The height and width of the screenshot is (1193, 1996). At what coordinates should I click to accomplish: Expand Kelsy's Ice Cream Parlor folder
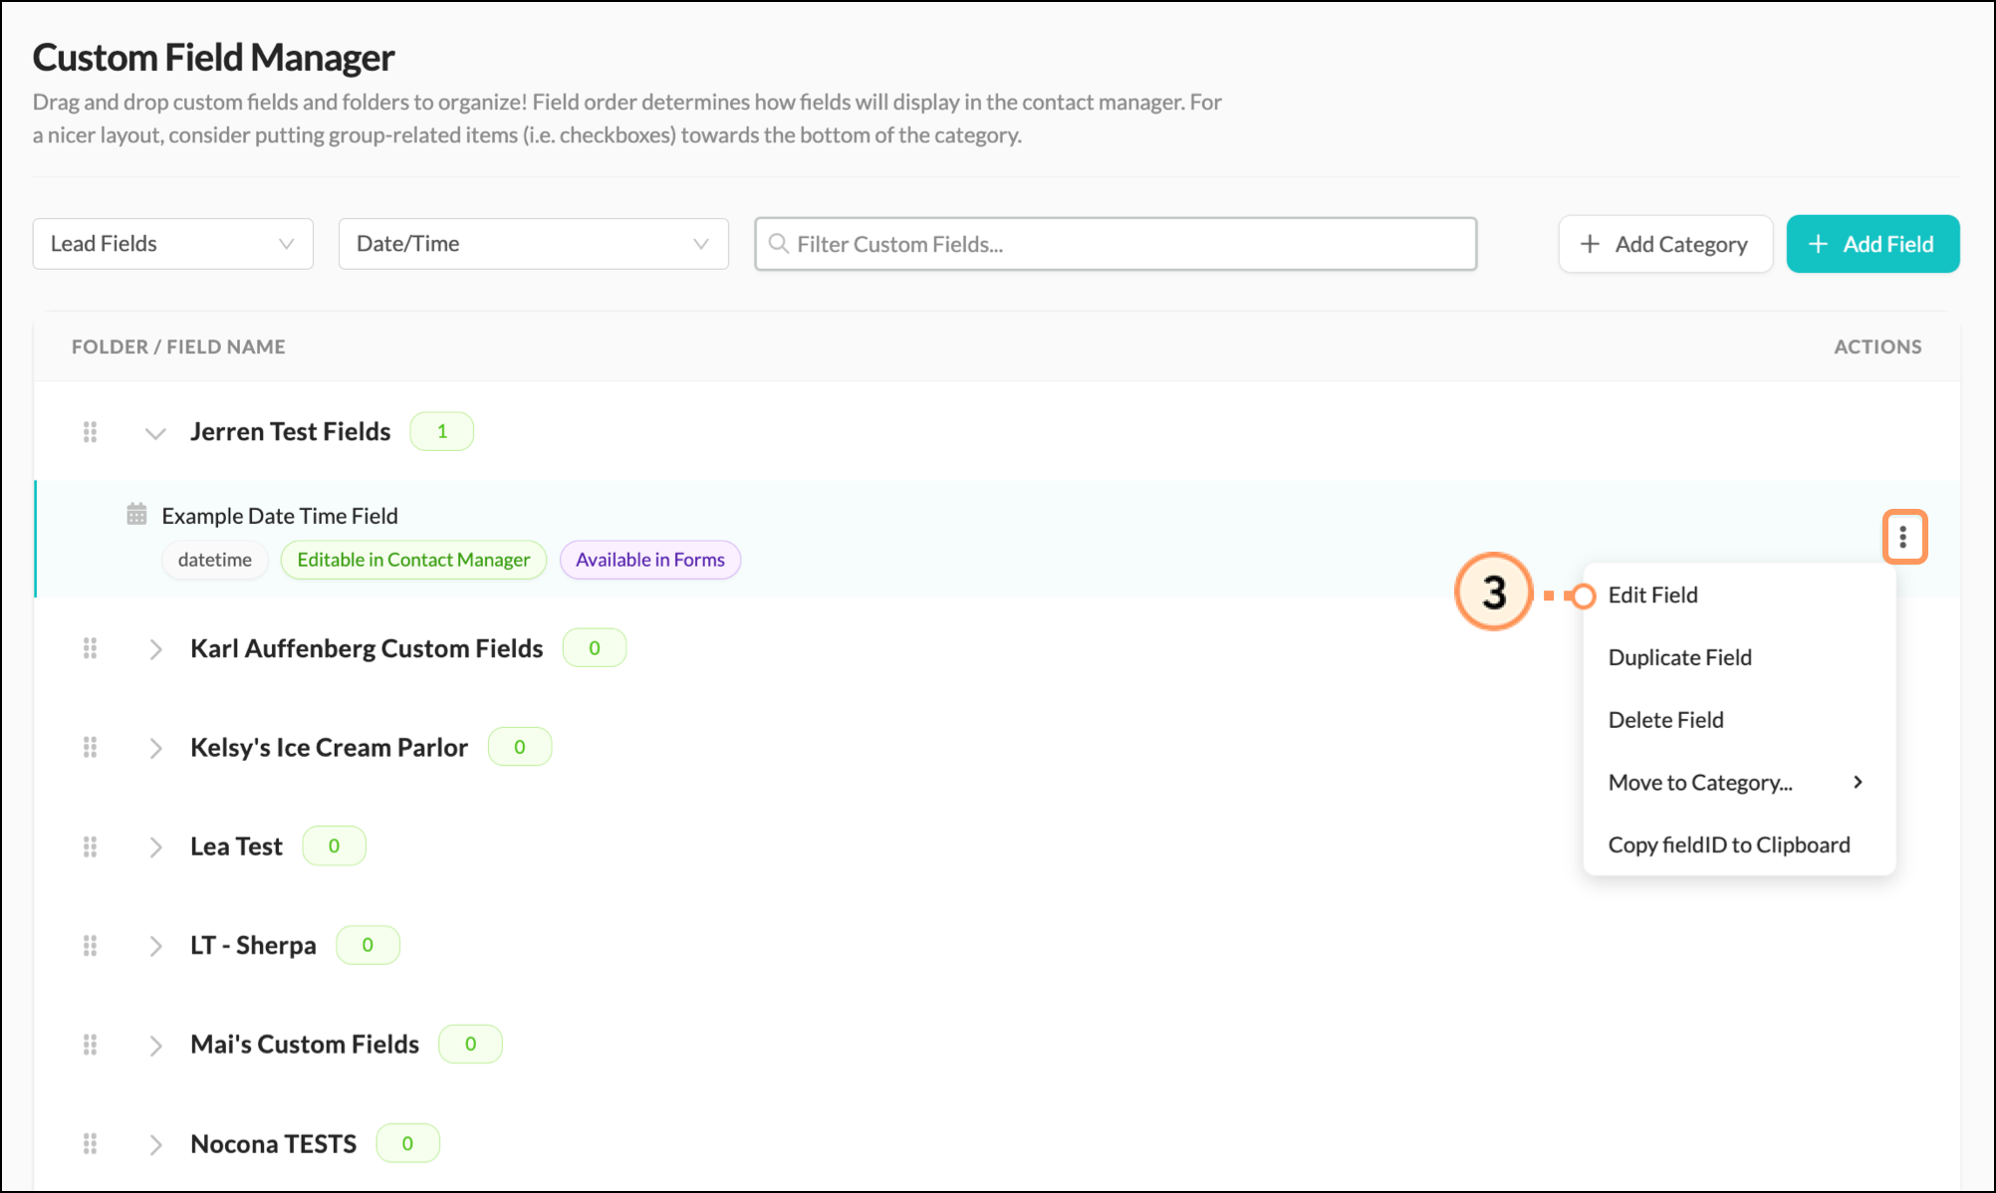pyautogui.click(x=155, y=748)
